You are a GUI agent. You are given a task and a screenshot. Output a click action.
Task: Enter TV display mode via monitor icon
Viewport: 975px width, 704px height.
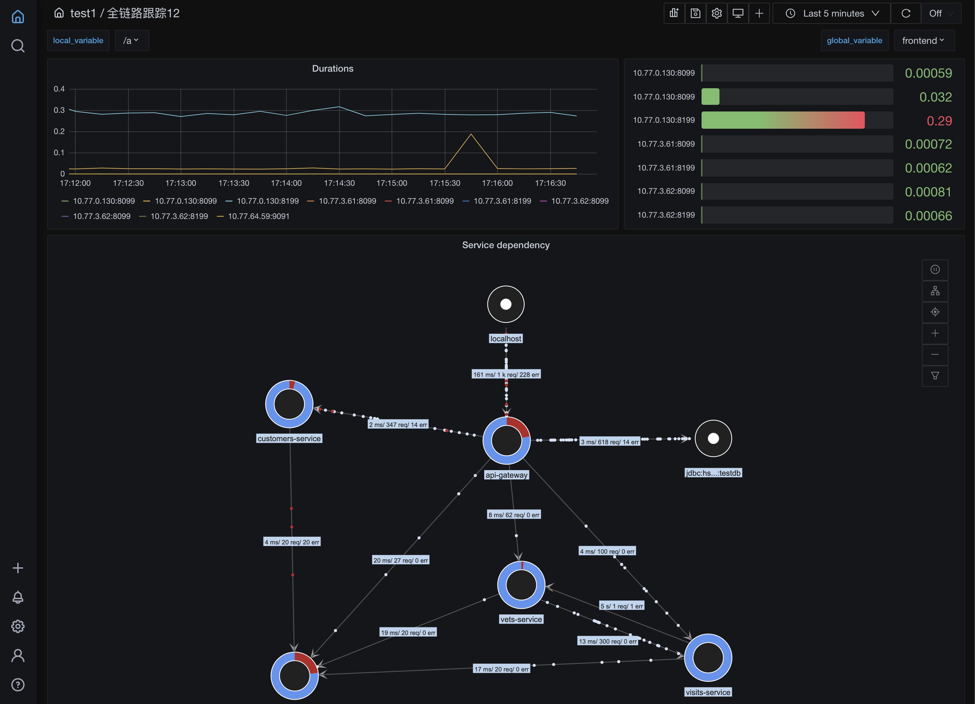click(738, 13)
